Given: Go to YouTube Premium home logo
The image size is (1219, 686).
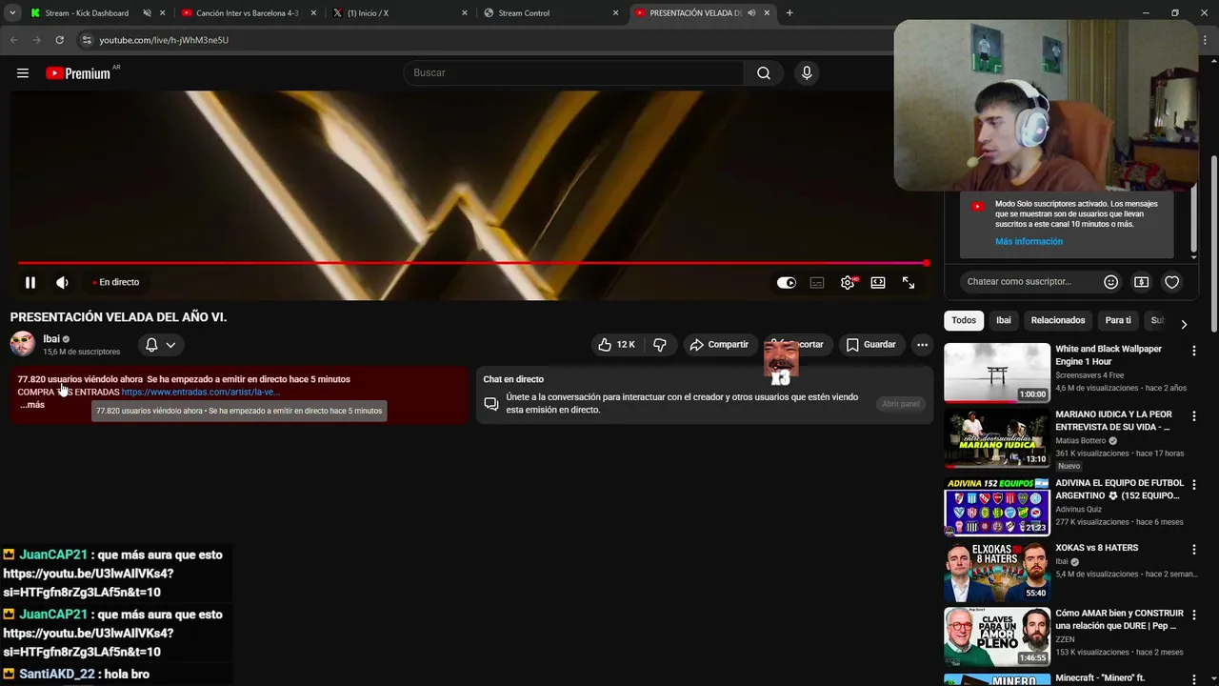Looking at the screenshot, I should (78, 73).
